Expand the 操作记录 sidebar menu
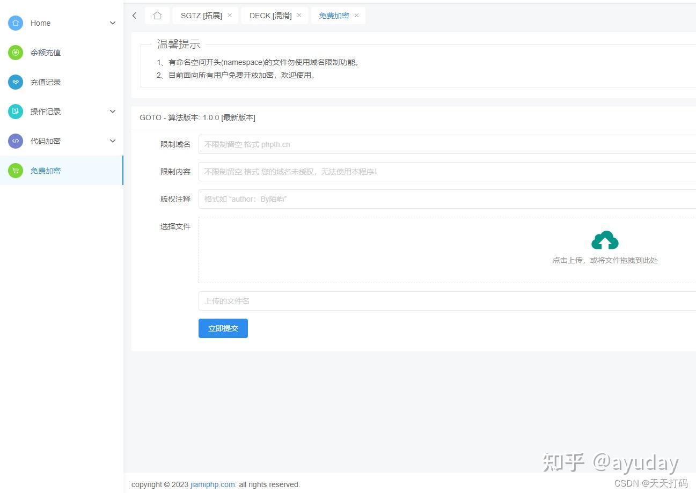Viewport: 696px width, 493px height. pos(113,112)
